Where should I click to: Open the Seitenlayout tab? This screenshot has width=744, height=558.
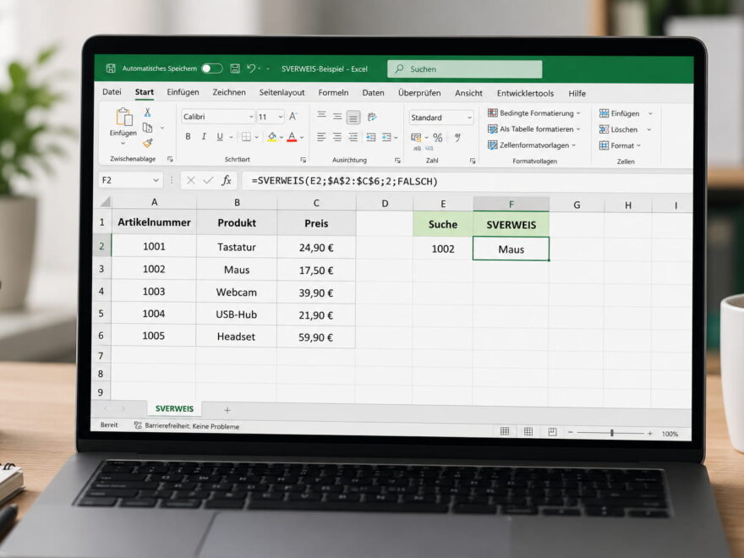coord(282,93)
